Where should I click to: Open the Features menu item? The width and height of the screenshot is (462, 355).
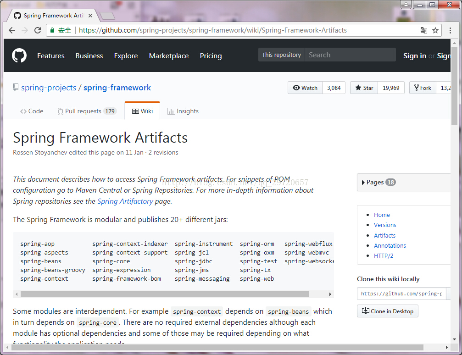(x=50, y=55)
